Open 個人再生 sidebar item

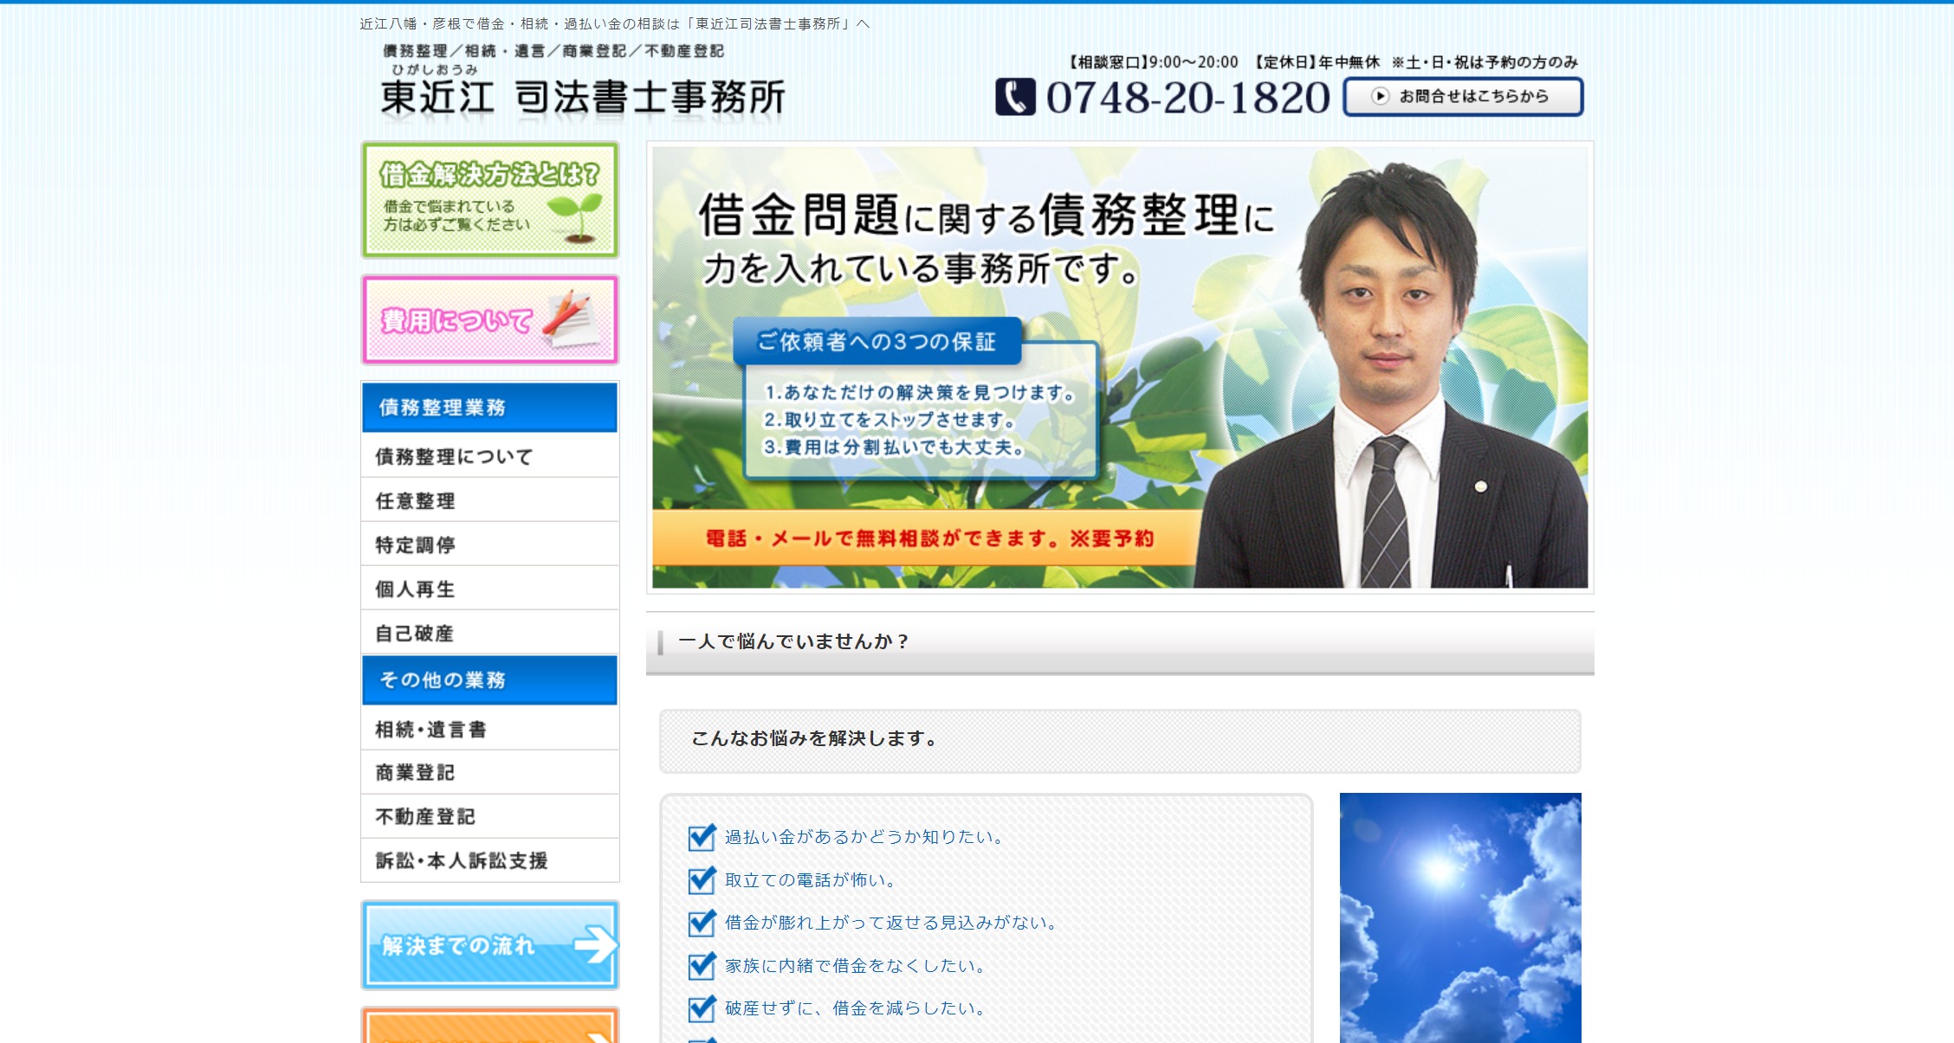(x=489, y=589)
